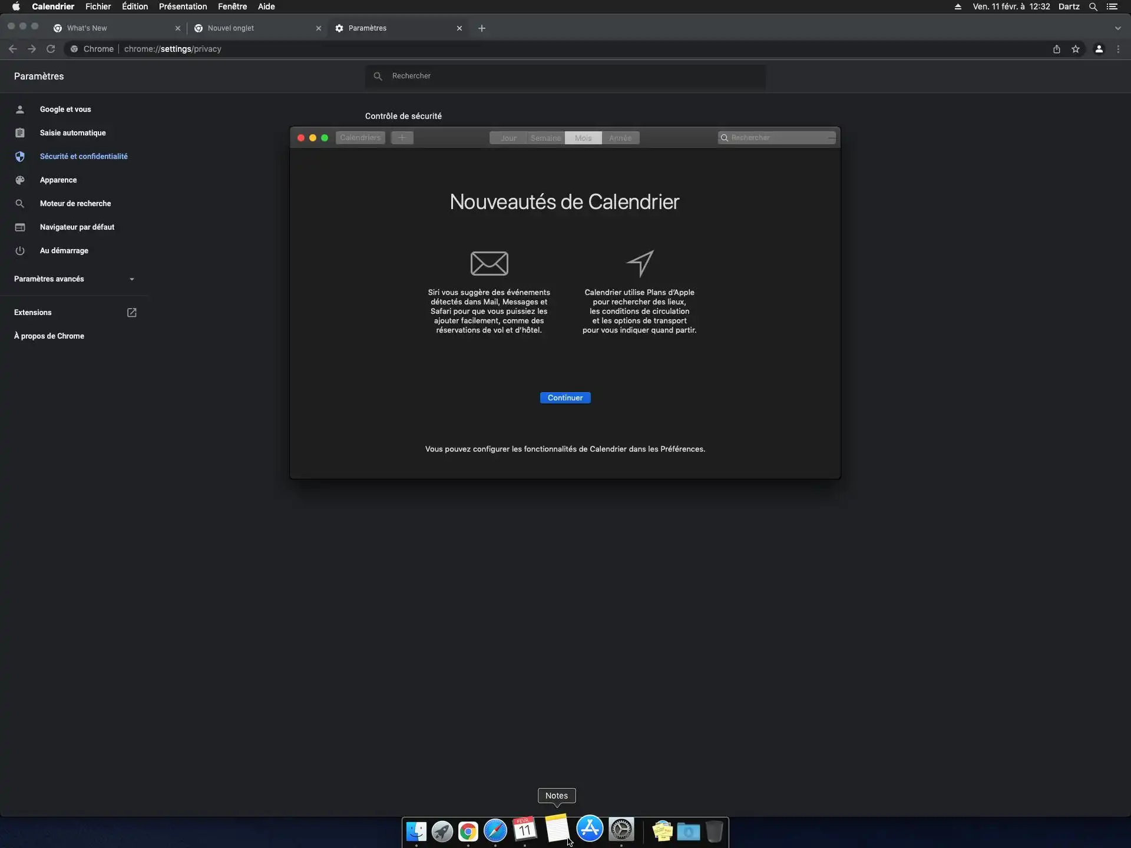Reload the settings page
1131x848 pixels.
[51, 49]
